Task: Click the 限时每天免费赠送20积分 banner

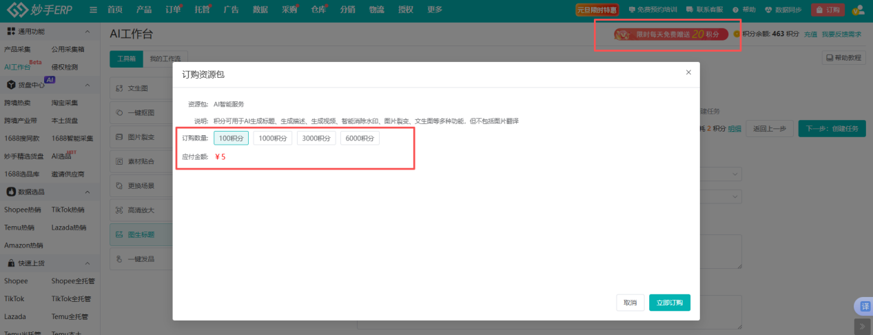Action: 670,34
